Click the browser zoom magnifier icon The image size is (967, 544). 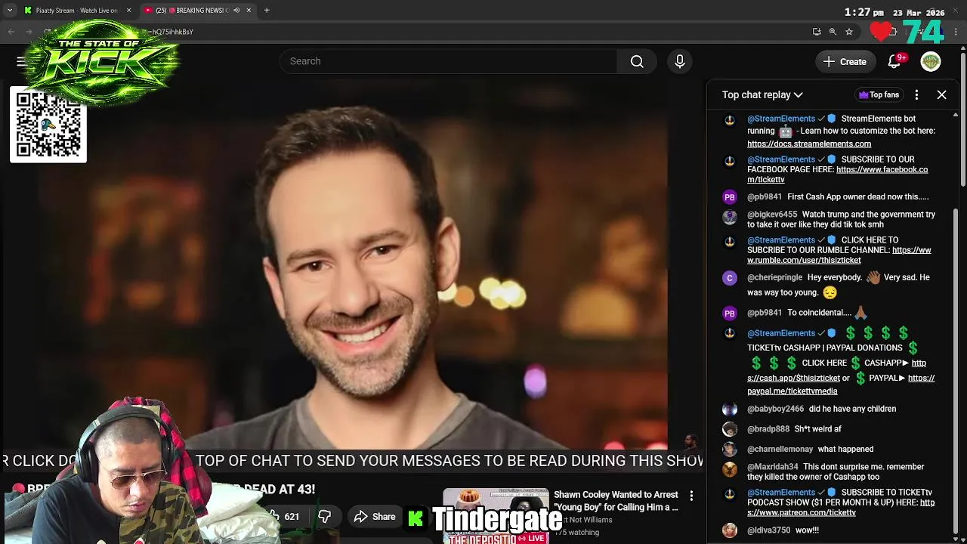[x=833, y=32]
